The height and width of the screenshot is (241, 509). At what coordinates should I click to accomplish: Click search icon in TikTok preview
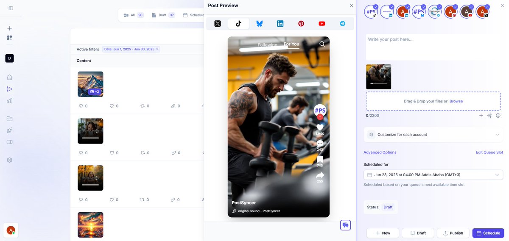[x=322, y=44]
